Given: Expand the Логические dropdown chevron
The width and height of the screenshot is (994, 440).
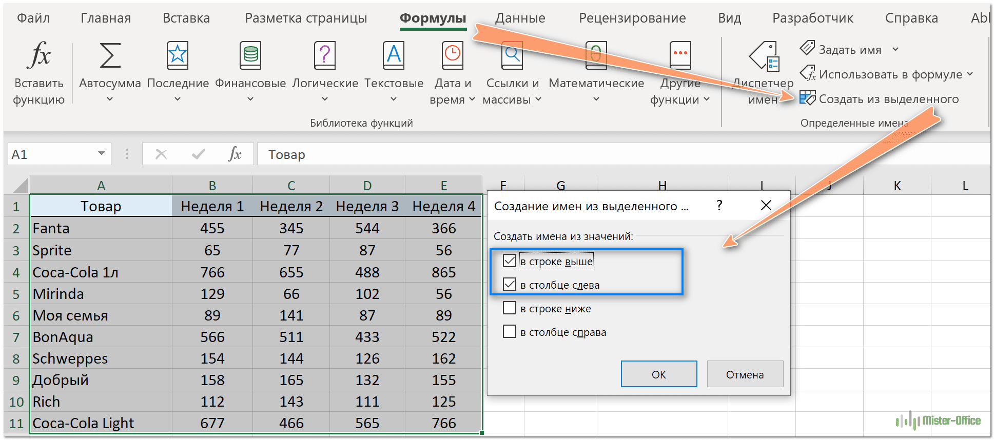Looking at the screenshot, I should [325, 99].
